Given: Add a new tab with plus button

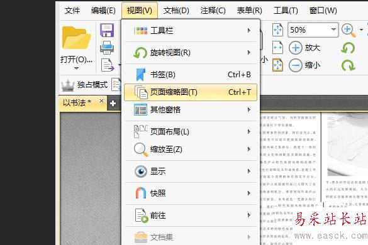Looking at the screenshot, I should (113, 103).
